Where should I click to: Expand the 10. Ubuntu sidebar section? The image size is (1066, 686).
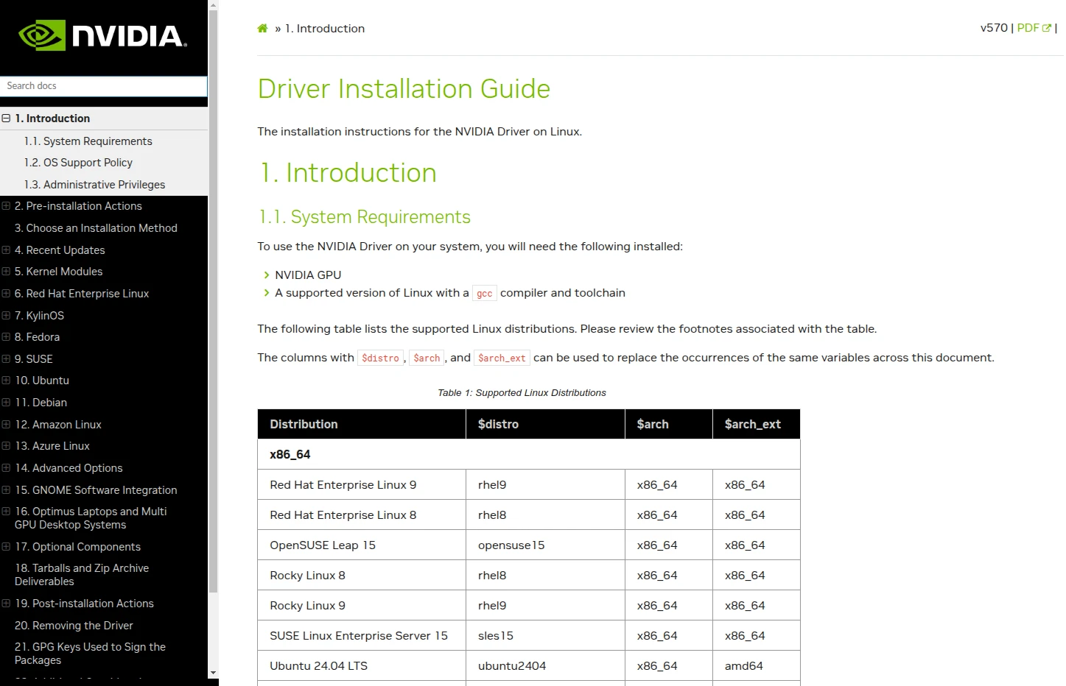(7, 381)
